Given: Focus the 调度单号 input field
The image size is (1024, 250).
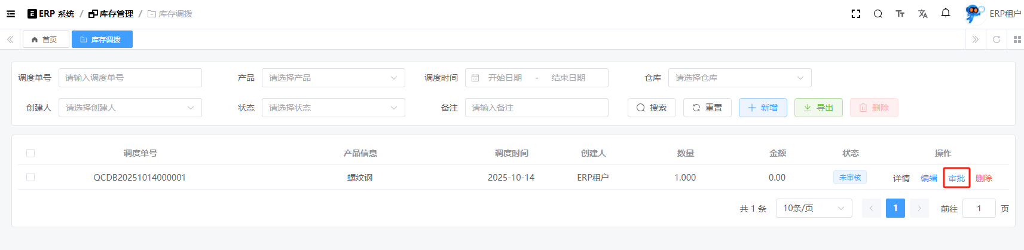Looking at the screenshot, I should [130, 78].
